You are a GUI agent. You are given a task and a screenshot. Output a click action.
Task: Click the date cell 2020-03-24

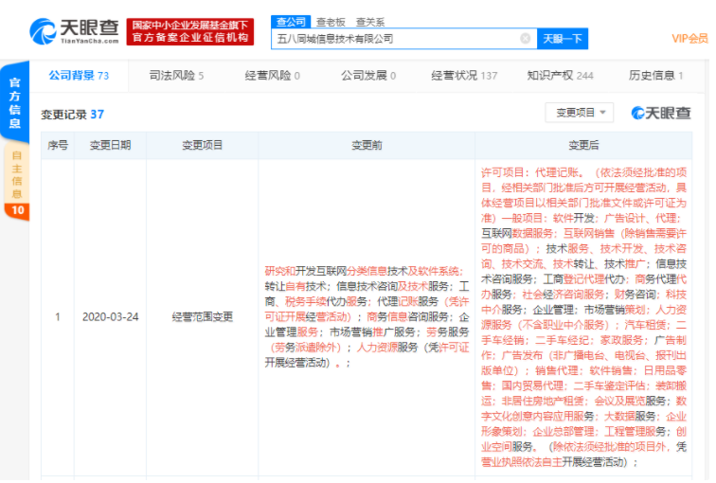(110, 317)
